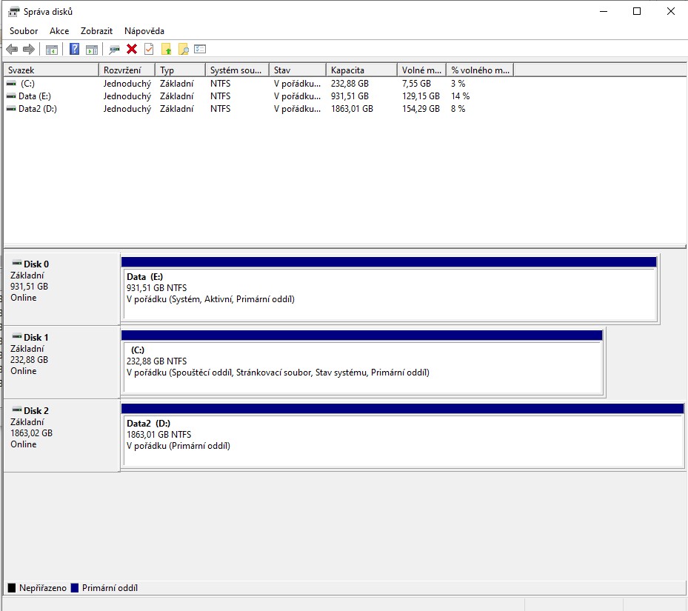Open help via blue question mark icon
This screenshot has width=688, height=611.
[74, 50]
